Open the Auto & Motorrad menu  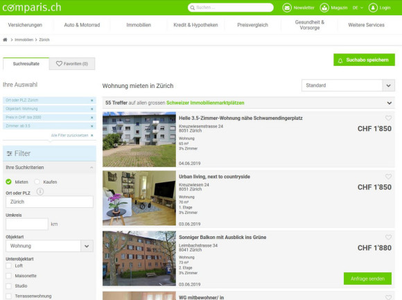[x=82, y=25]
